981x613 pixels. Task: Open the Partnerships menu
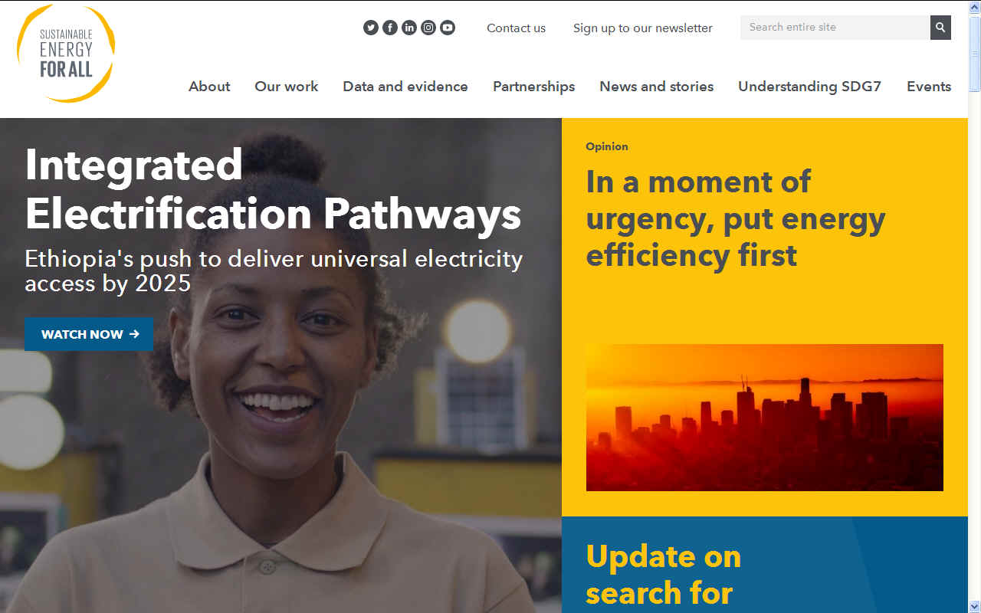click(x=533, y=87)
